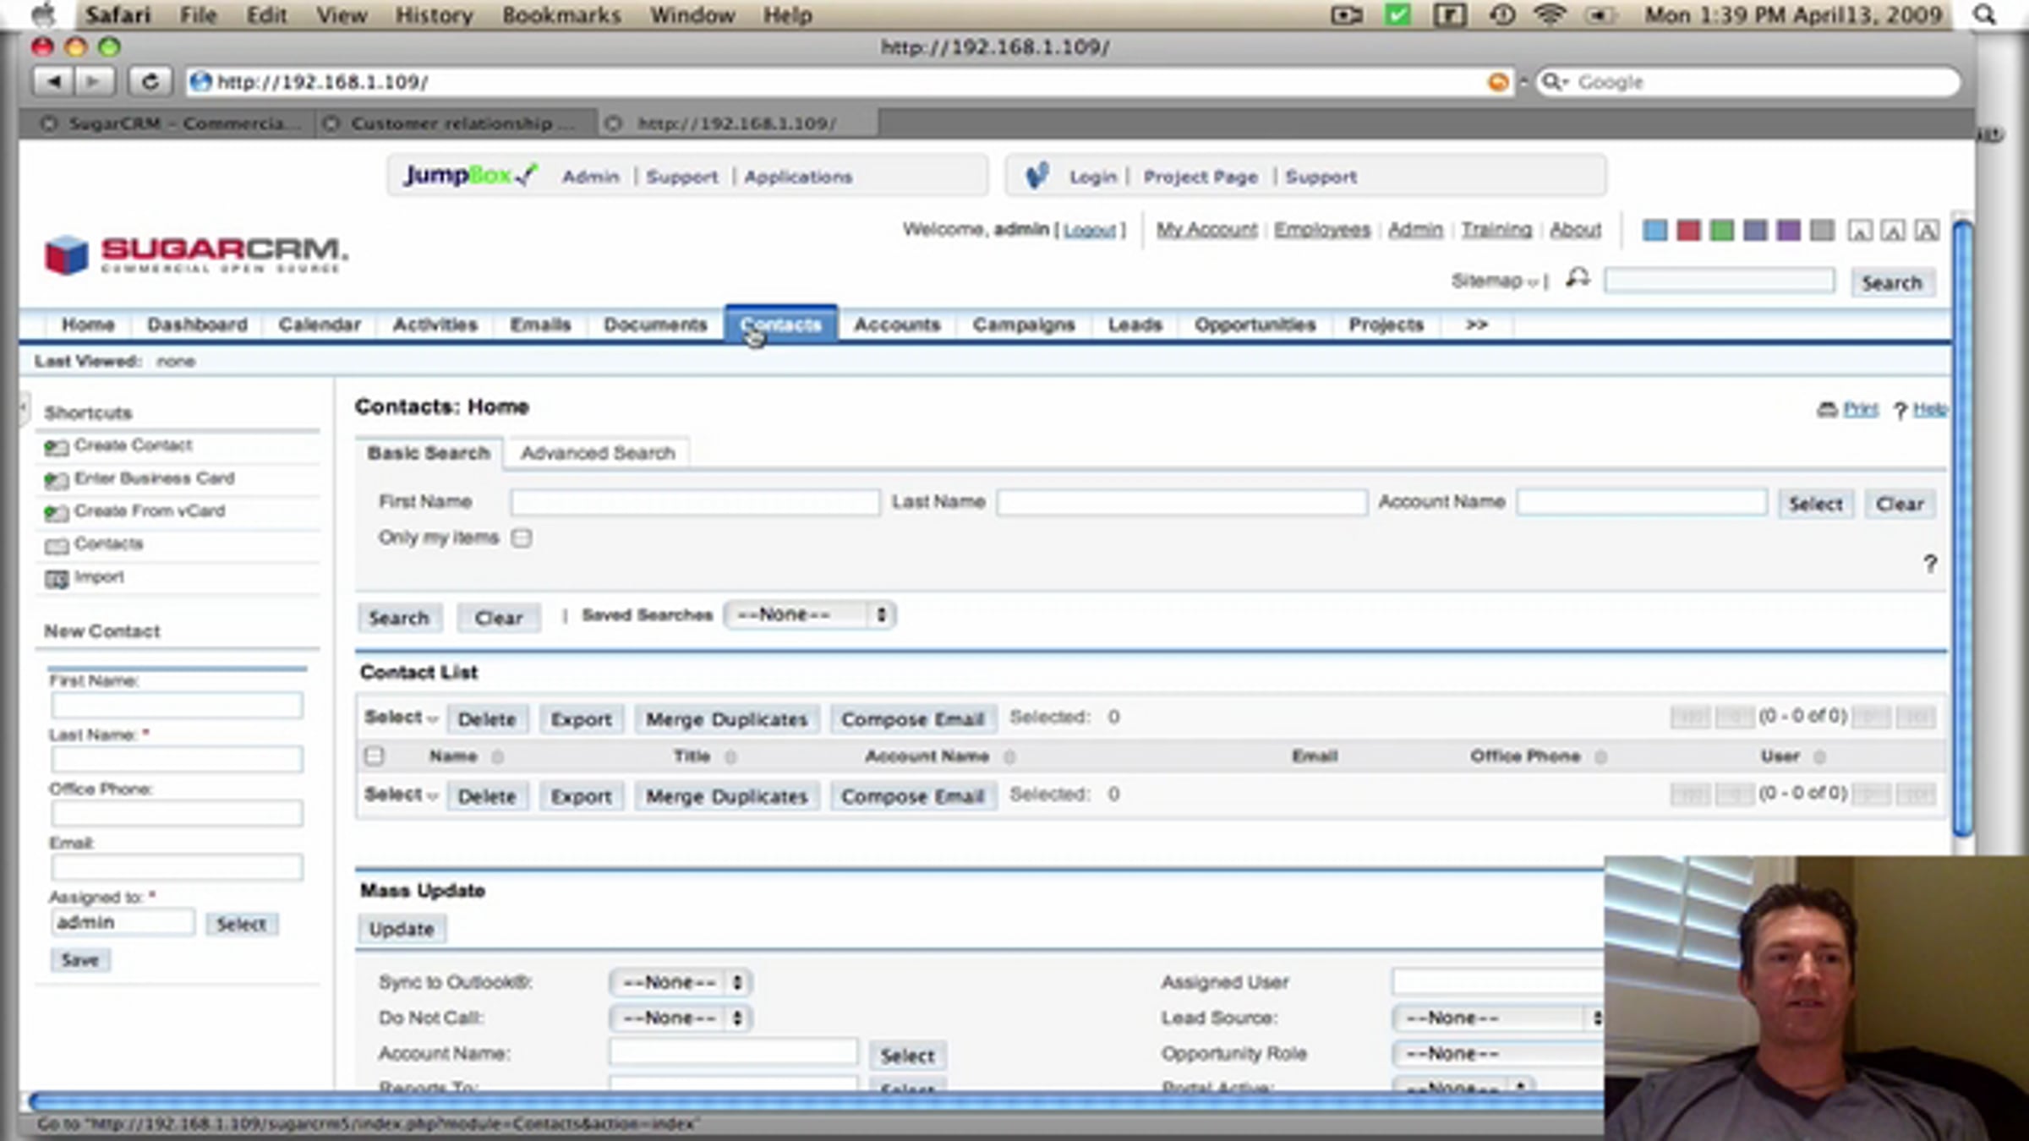Image resolution: width=2029 pixels, height=1141 pixels.
Task: Click the Import shortcut icon
Action: pyautogui.click(x=56, y=579)
